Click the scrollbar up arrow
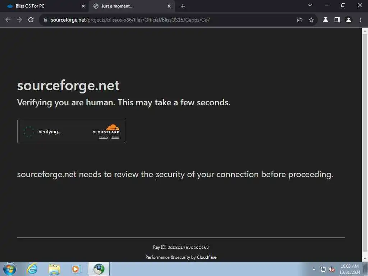The width and height of the screenshot is (368, 276). click(x=365, y=31)
